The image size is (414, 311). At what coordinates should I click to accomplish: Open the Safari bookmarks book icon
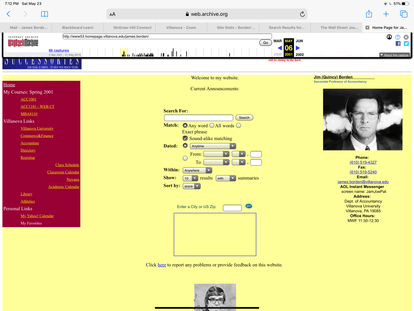44,14
